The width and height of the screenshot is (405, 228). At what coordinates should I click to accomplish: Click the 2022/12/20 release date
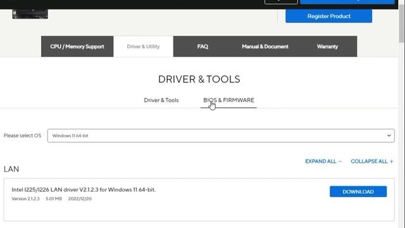click(x=80, y=198)
